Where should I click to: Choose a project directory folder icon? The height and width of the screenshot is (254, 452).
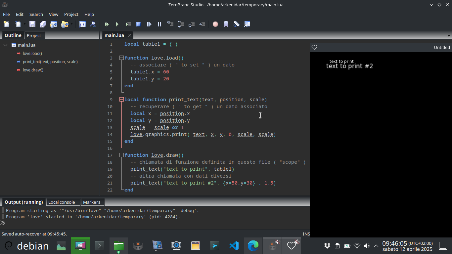point(65,24)
